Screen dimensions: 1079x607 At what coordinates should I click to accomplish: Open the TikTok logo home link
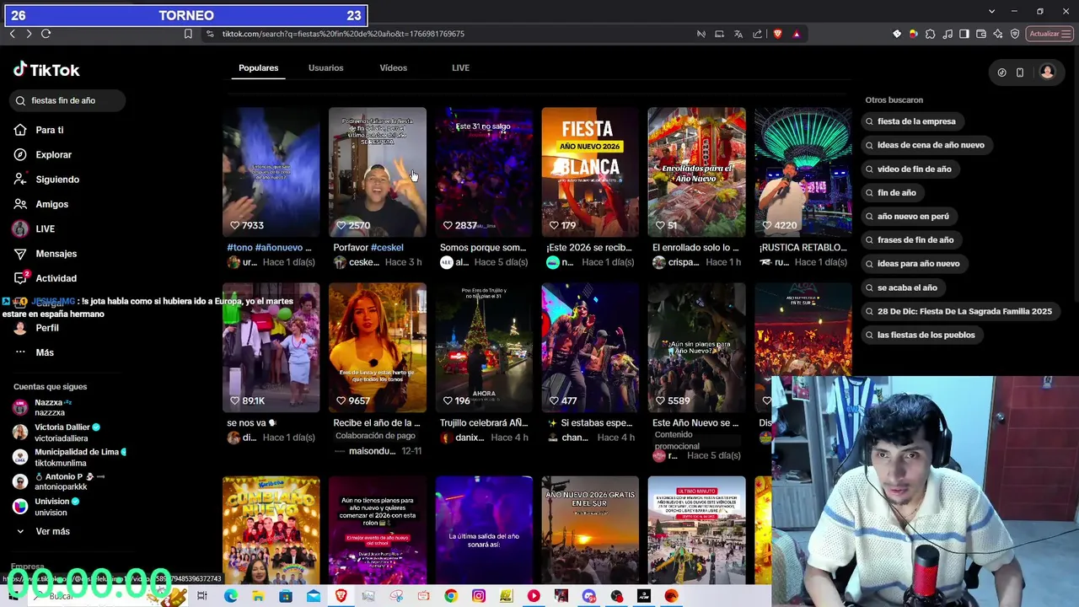point(46,70)
